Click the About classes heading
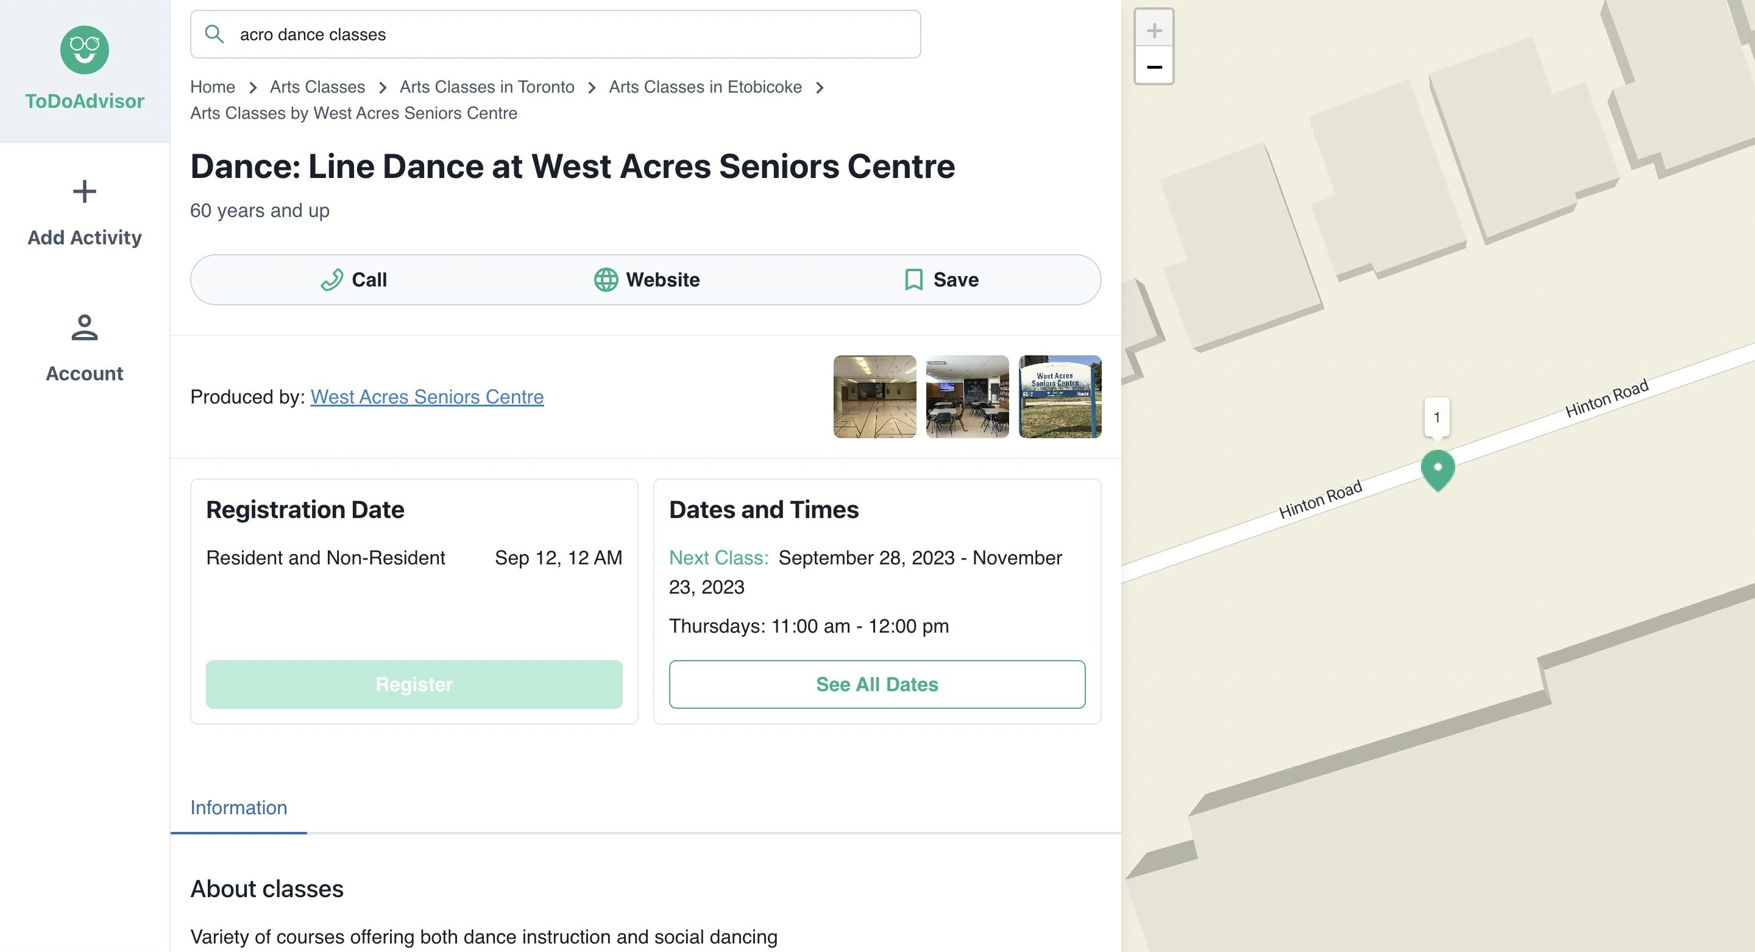This screenshot has width=1755, height=952. 267,889
